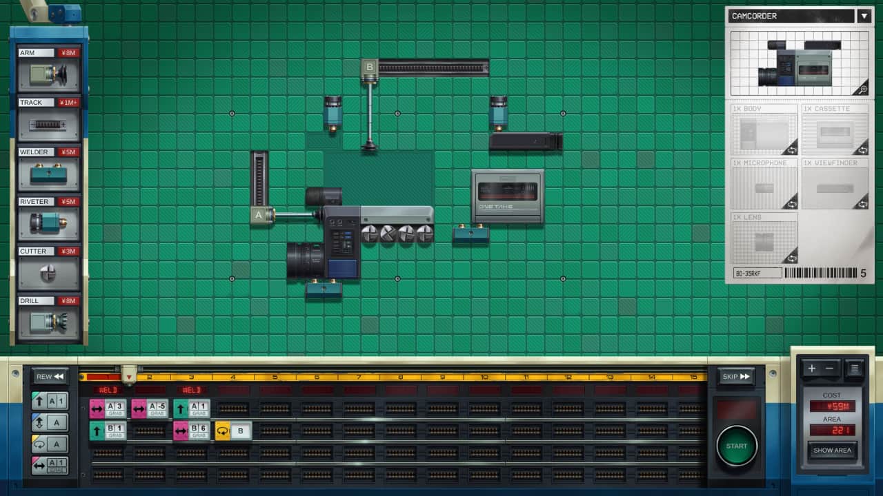Click the swap icon on Body part card
Viewport: 883px width, 496px height.
point(790,148)
